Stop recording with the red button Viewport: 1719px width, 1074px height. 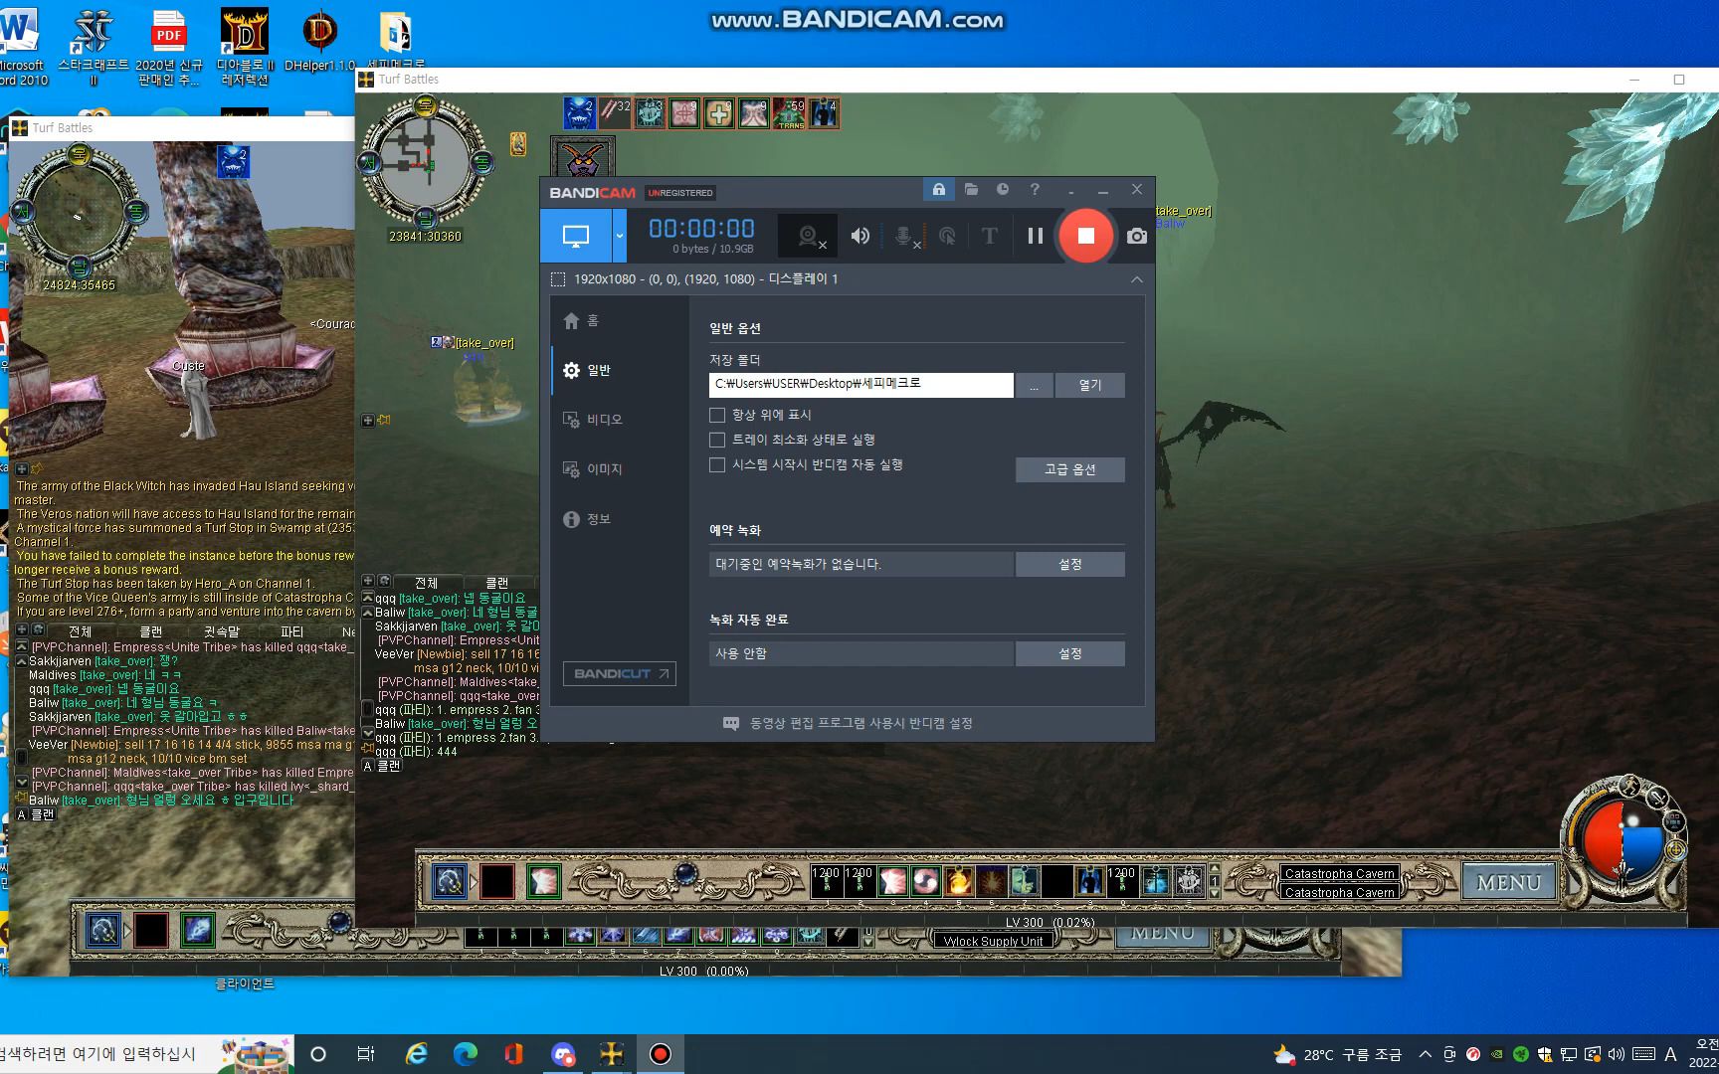[1085, 236]
